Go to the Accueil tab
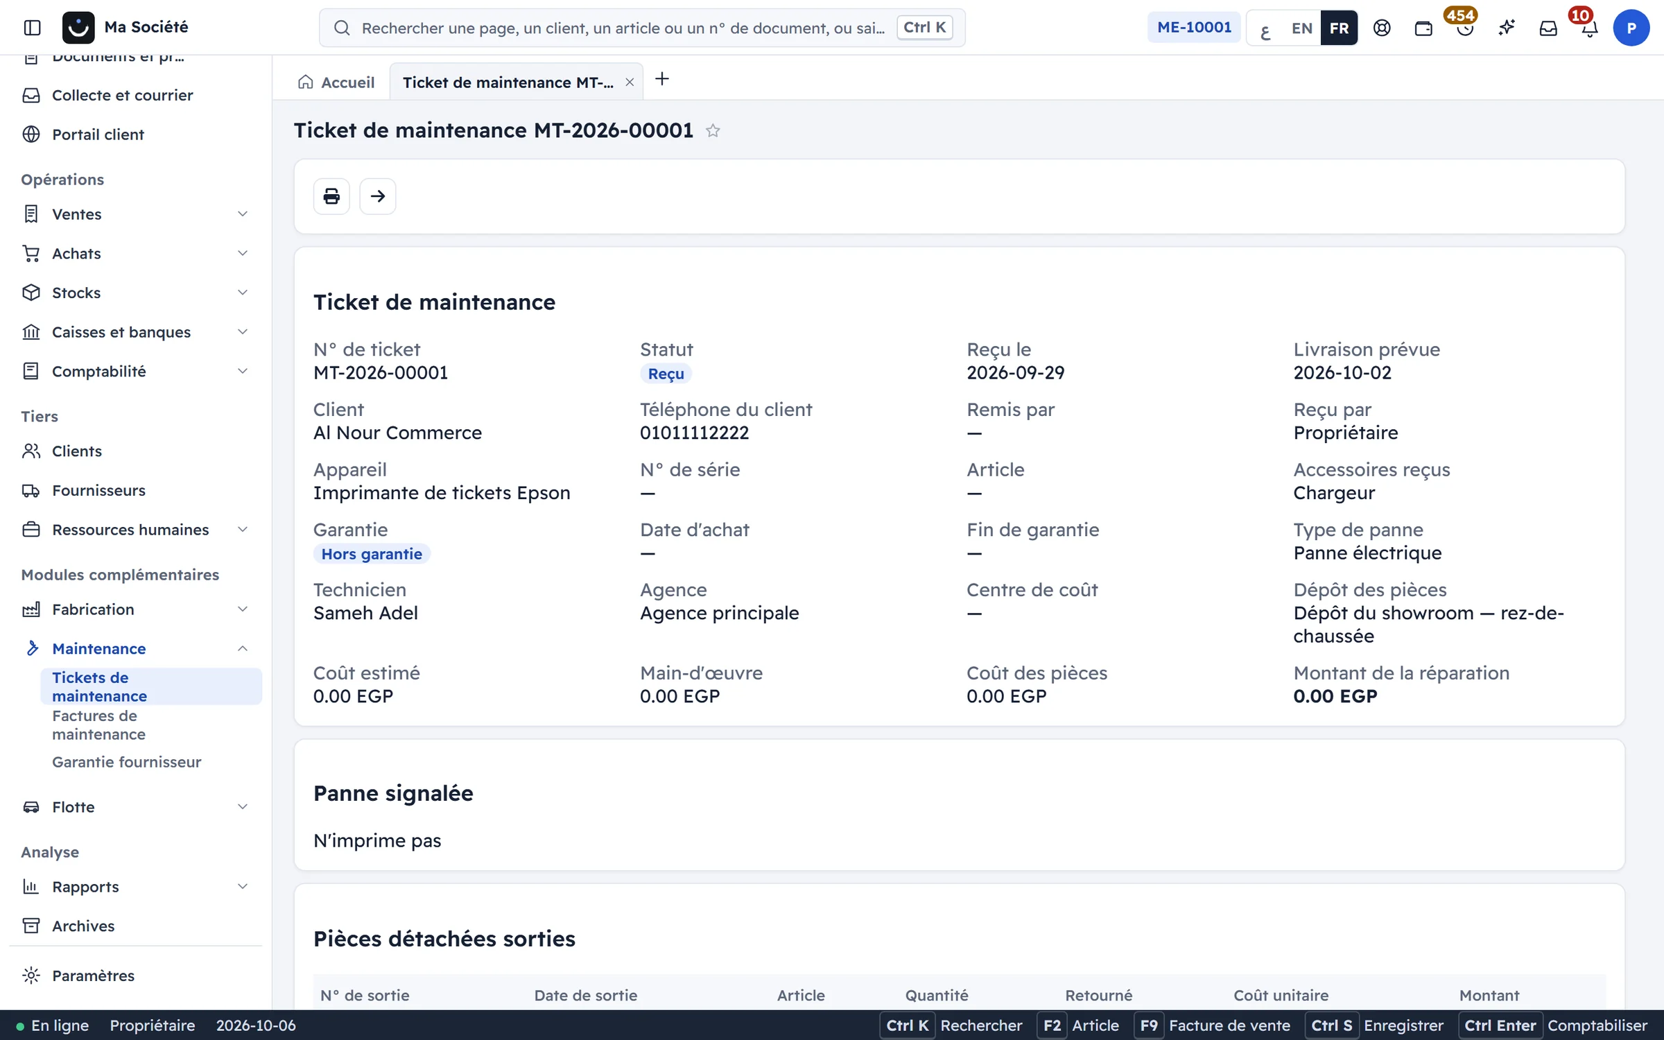 tap(336, 83)
